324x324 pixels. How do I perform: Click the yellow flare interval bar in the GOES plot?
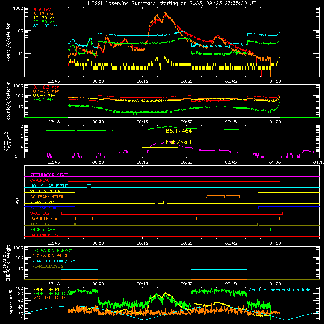click(x=160, y=147)
